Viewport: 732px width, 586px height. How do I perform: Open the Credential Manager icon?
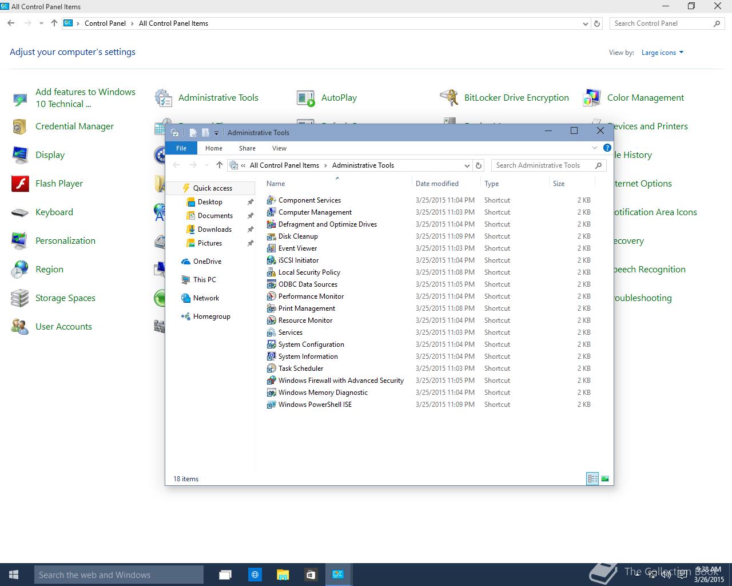click(20, 126)
